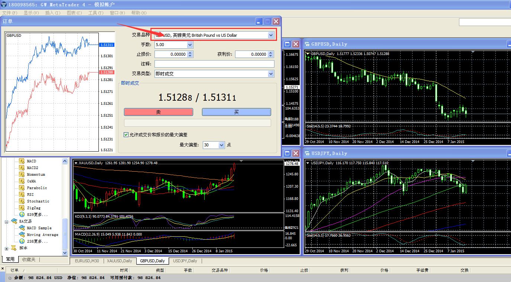511x282 pixels.
Task: Click the Moving Average EA icon
Action: pos(22,235)
